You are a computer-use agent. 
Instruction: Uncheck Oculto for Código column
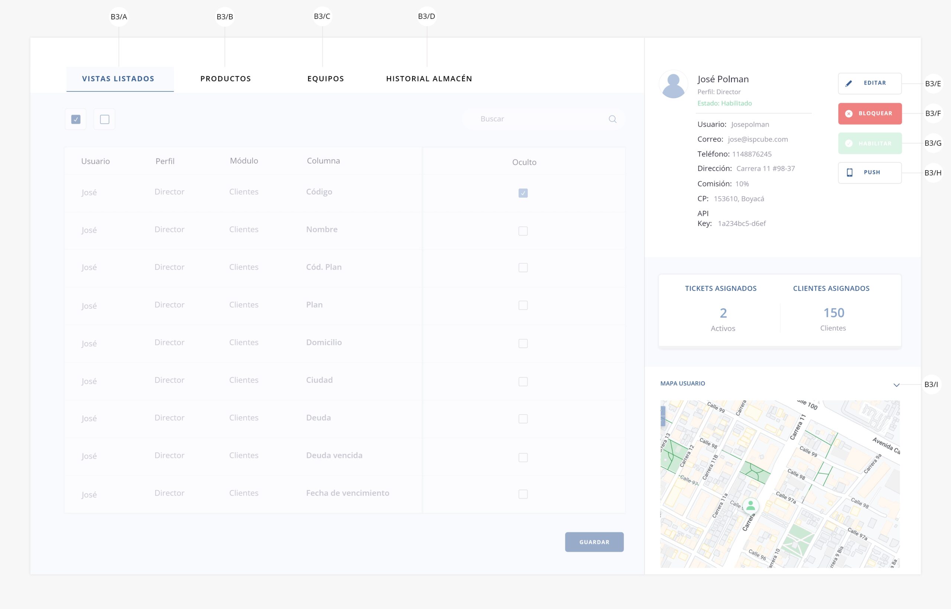[x=523, y=193]
